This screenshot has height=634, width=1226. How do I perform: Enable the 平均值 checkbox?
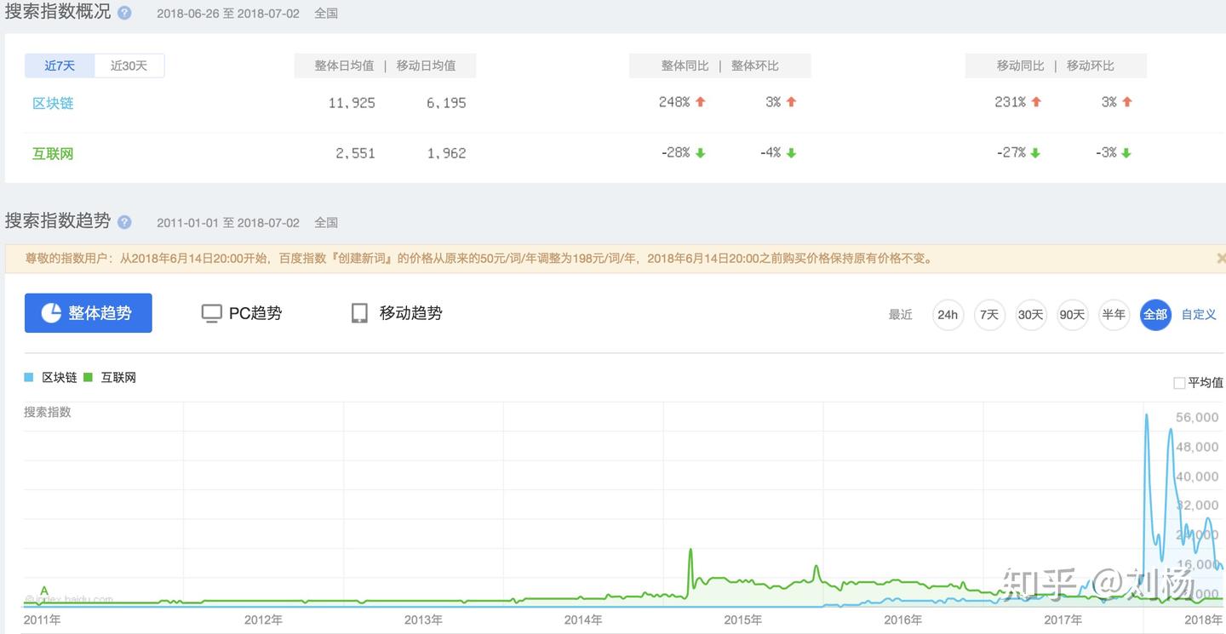(1179, 382)
